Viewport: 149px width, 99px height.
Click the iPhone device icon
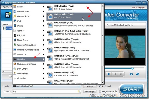tap(15, 26)
